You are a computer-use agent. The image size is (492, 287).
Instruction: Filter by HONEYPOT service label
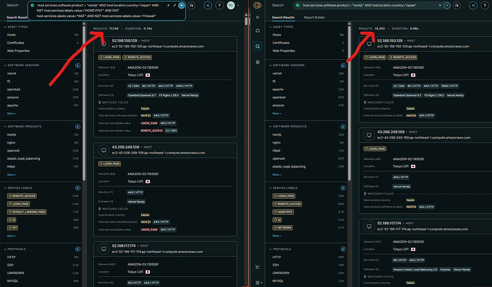coord(283,212)
